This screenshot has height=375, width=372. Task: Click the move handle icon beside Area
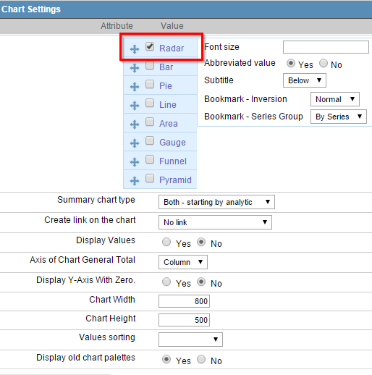(x=135, y=125)
